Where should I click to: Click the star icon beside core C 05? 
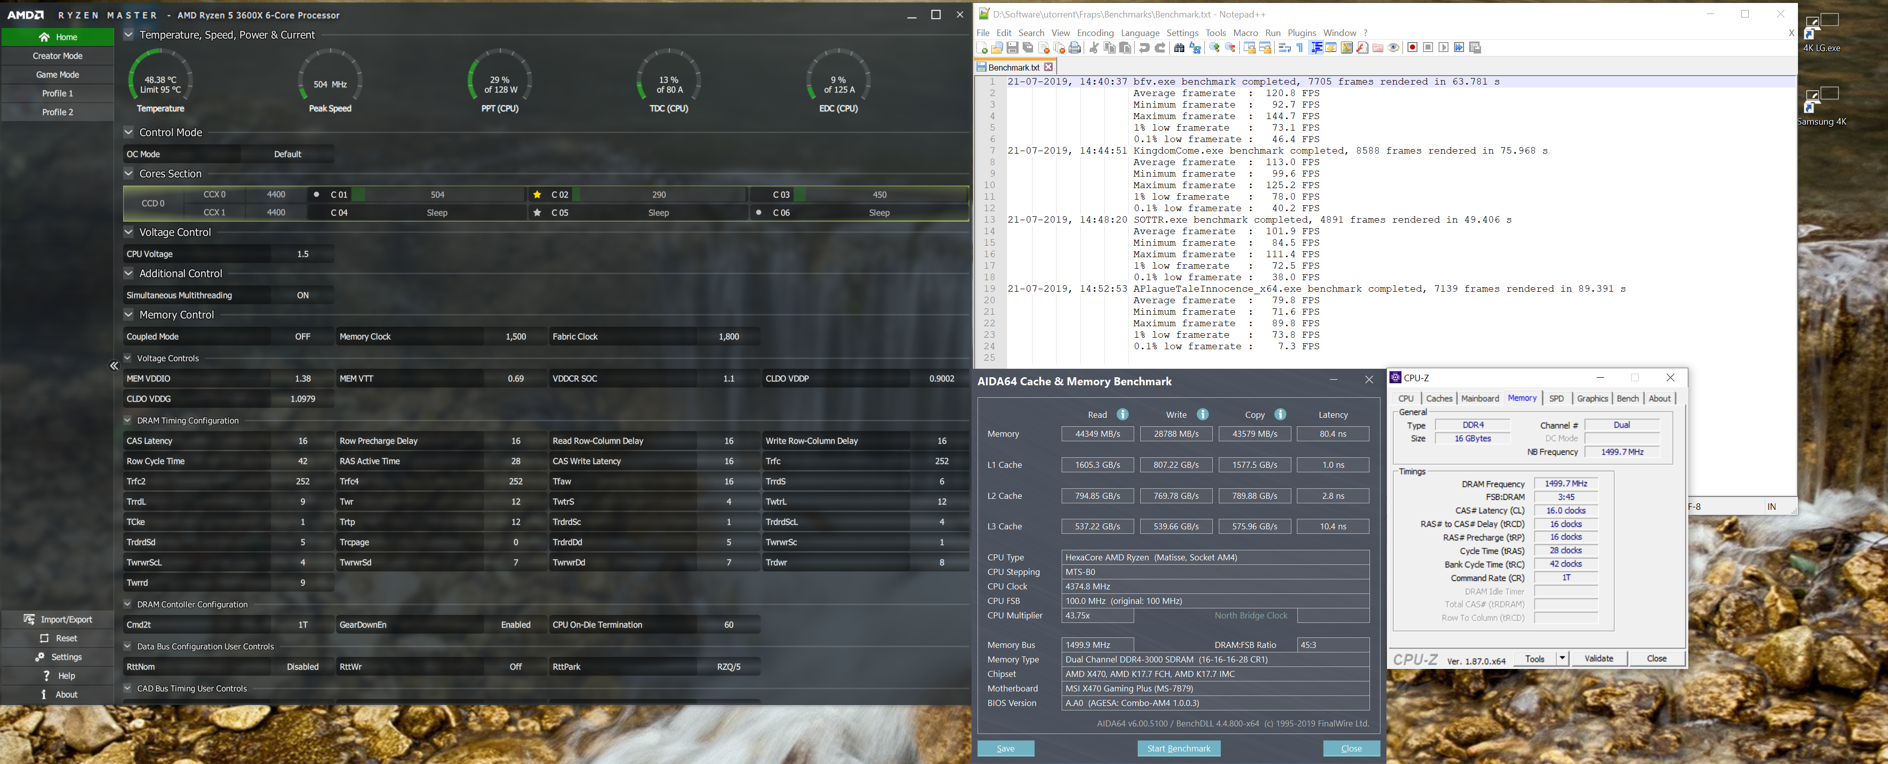pyautogui.click(x=537, y=213)
